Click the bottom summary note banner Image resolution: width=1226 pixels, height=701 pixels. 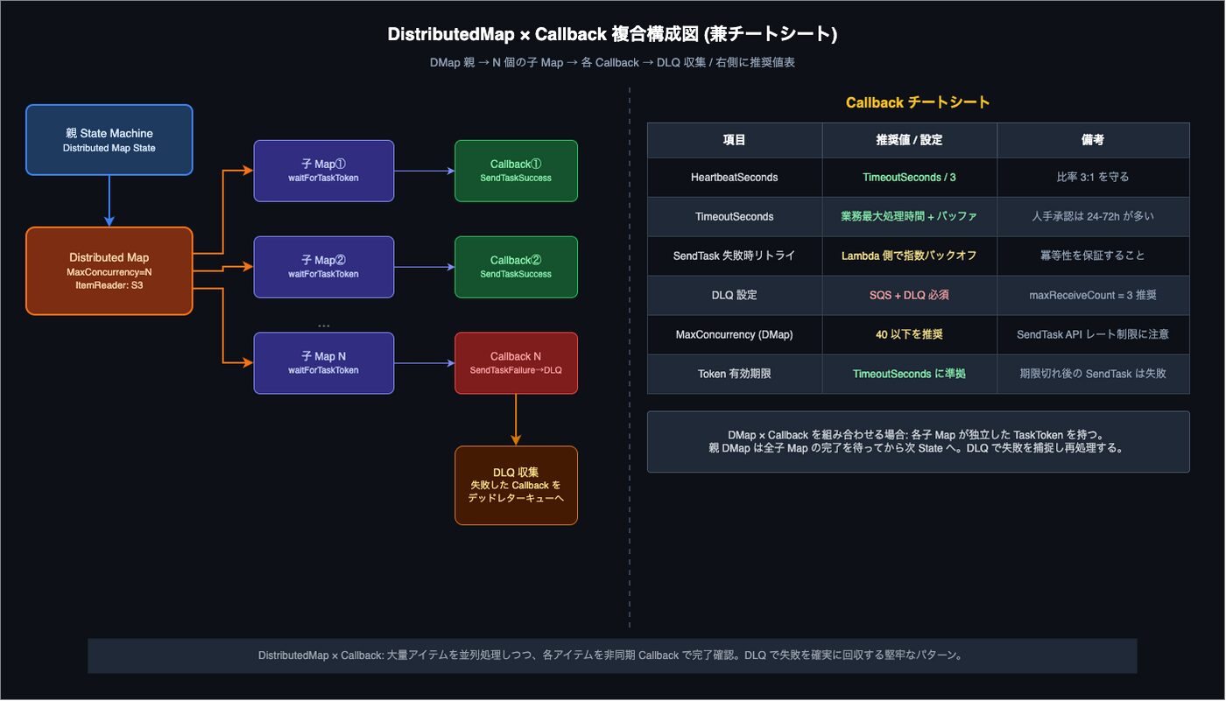[x=612, y=655]
